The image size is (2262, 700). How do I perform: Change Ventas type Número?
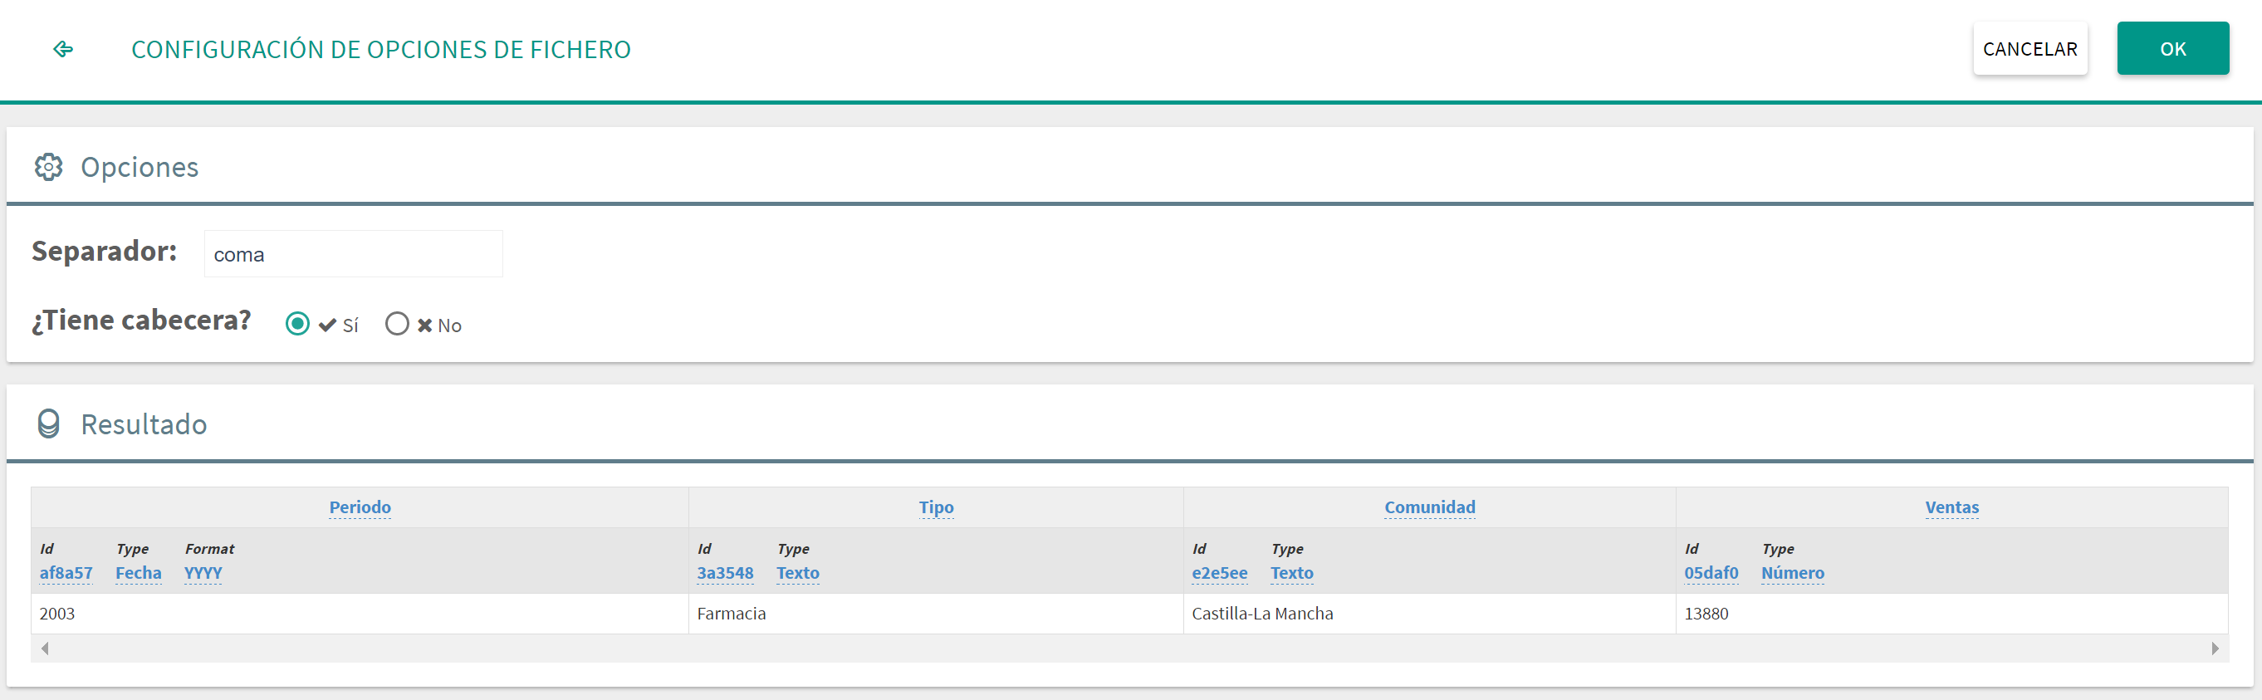click(1791, 573)
